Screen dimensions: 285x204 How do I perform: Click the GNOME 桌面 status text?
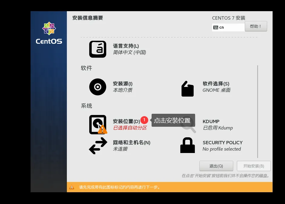217,90
